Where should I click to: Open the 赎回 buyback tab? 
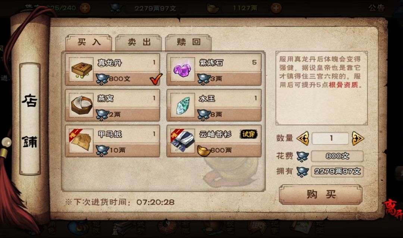pos(188,43)
